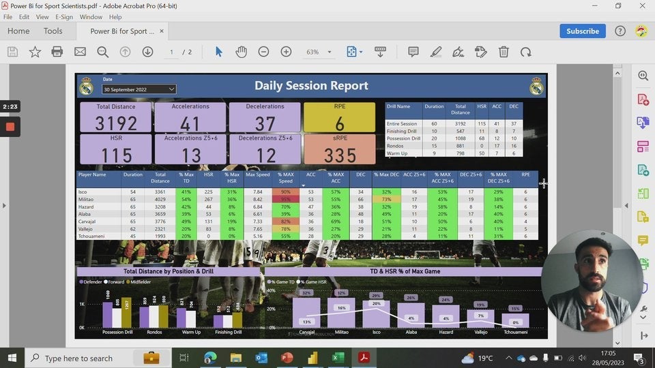Click the Save file icon

[12, 52]
